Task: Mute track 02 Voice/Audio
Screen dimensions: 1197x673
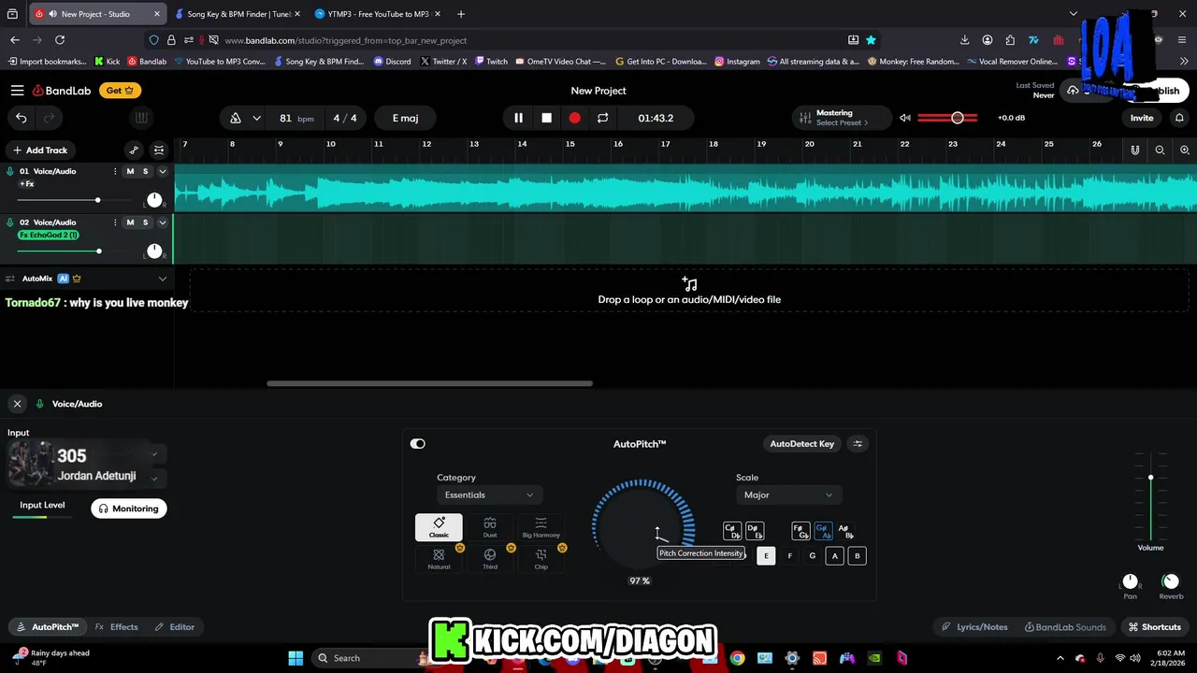Action: [x=130, y=222]
